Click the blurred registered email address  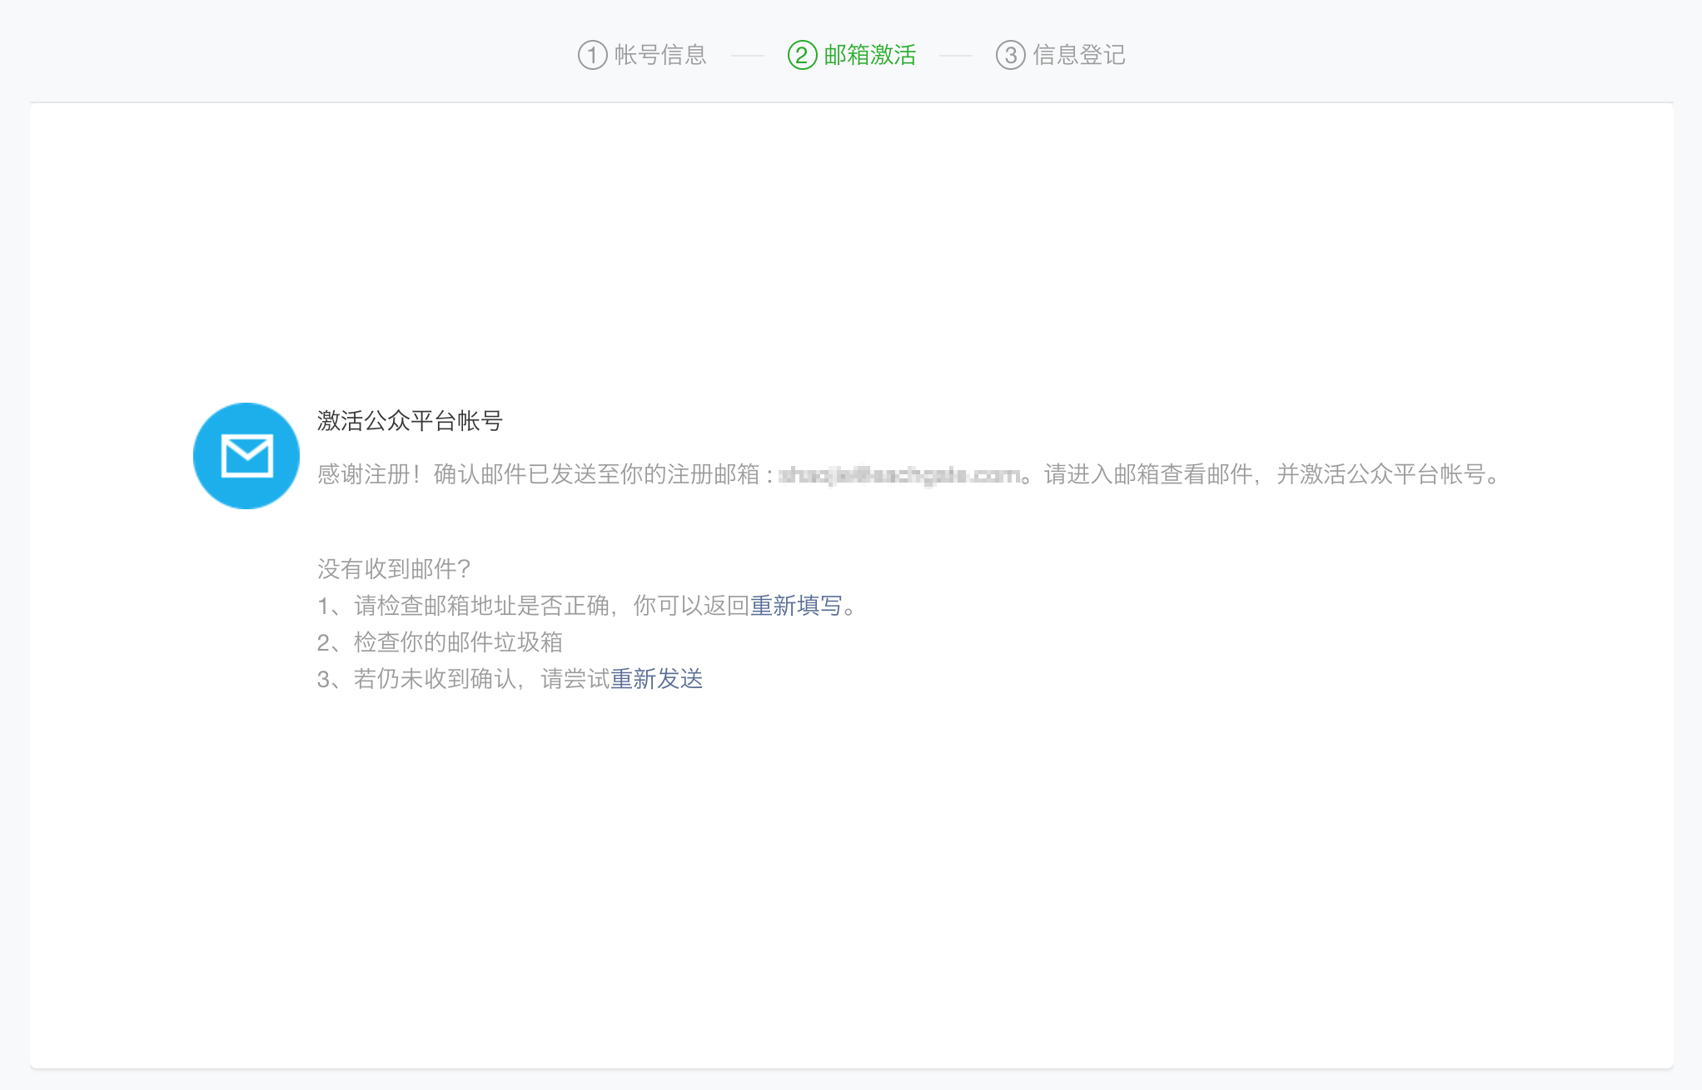[x=899, y=475]
